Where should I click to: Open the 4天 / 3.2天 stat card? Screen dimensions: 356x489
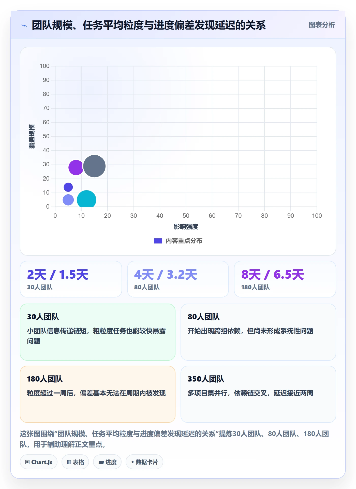click(178, 279)
